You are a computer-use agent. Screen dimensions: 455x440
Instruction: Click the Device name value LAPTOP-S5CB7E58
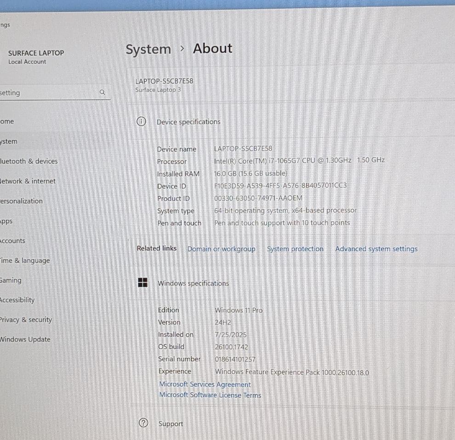[x=243, y=149]
